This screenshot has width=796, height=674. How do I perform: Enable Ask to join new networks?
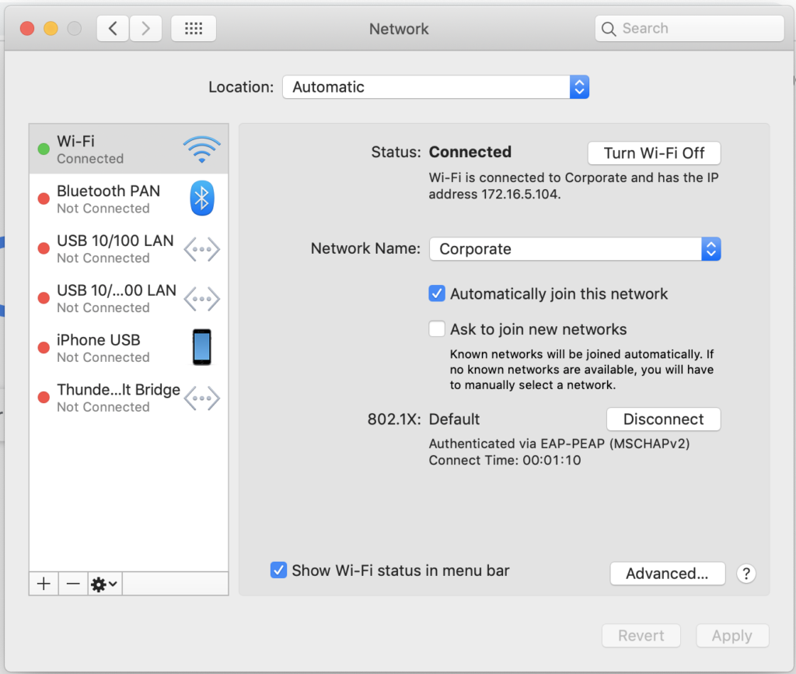click(x=437, y=329)
